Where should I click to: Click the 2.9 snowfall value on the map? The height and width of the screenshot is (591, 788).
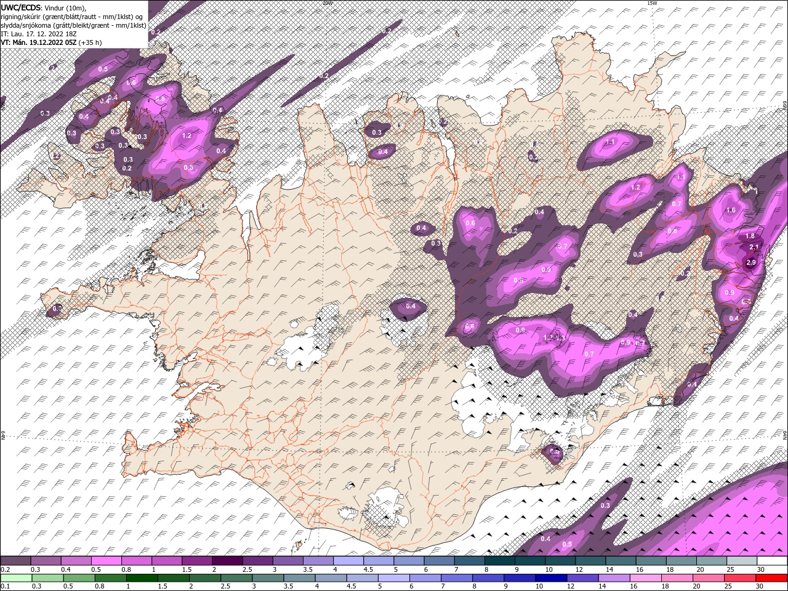750,262
